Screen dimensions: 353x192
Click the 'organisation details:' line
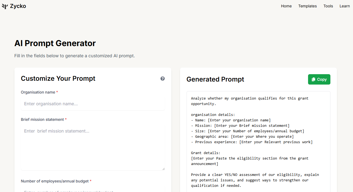click(x=213, y=115)
